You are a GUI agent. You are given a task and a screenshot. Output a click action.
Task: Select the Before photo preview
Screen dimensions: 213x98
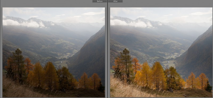(x=54, y=52)
